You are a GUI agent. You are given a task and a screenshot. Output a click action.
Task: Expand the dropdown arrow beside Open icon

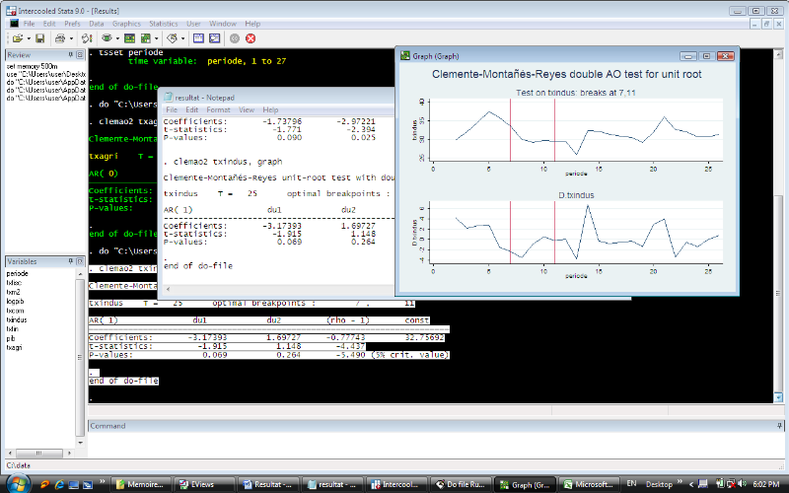(x=28, y=37)
